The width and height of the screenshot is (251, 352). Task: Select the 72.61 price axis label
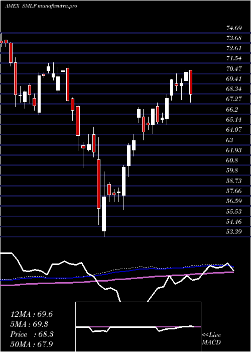[x=234, y=48]
